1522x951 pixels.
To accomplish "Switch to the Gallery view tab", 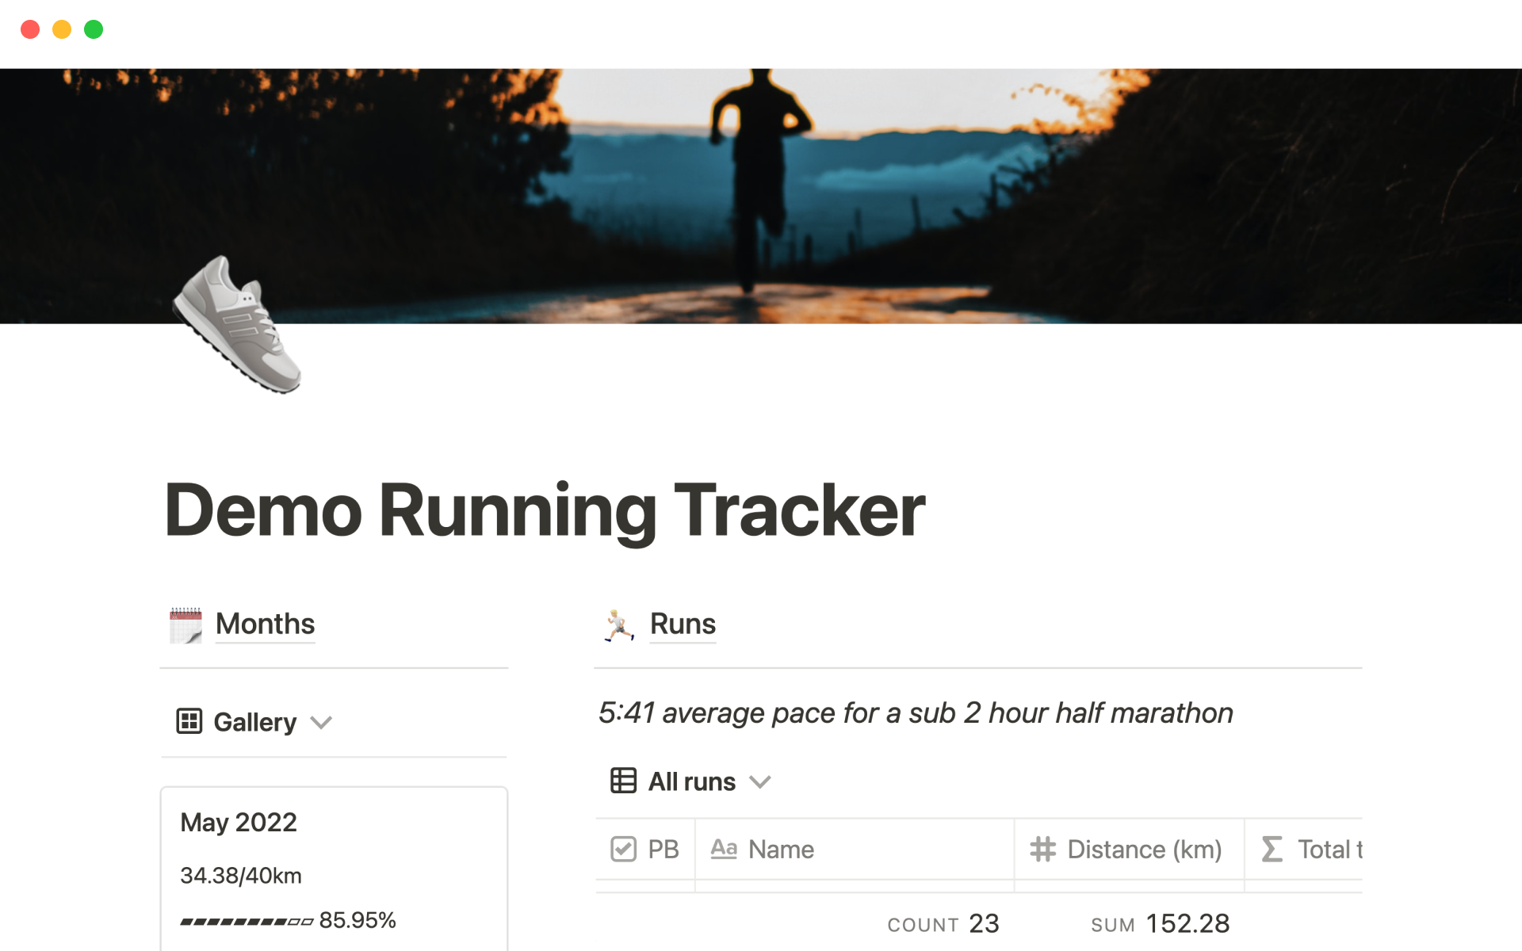I will pos(255,722).
